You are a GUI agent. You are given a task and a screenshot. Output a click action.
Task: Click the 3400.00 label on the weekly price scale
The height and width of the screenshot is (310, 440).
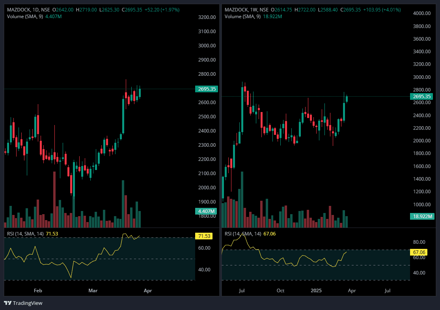click(422, 52)
